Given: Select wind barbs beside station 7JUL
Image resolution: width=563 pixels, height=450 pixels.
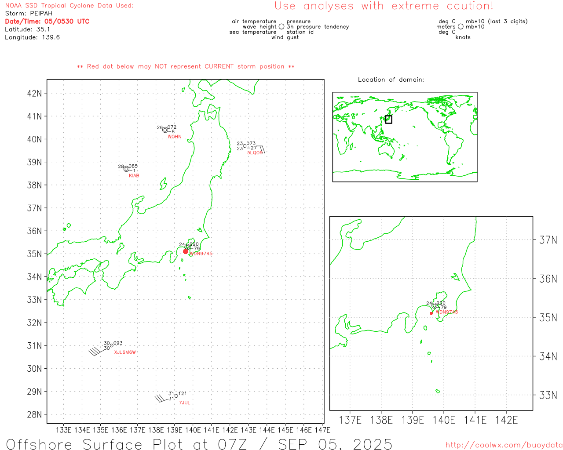Looking at the screenshot, I should [161, 399].
